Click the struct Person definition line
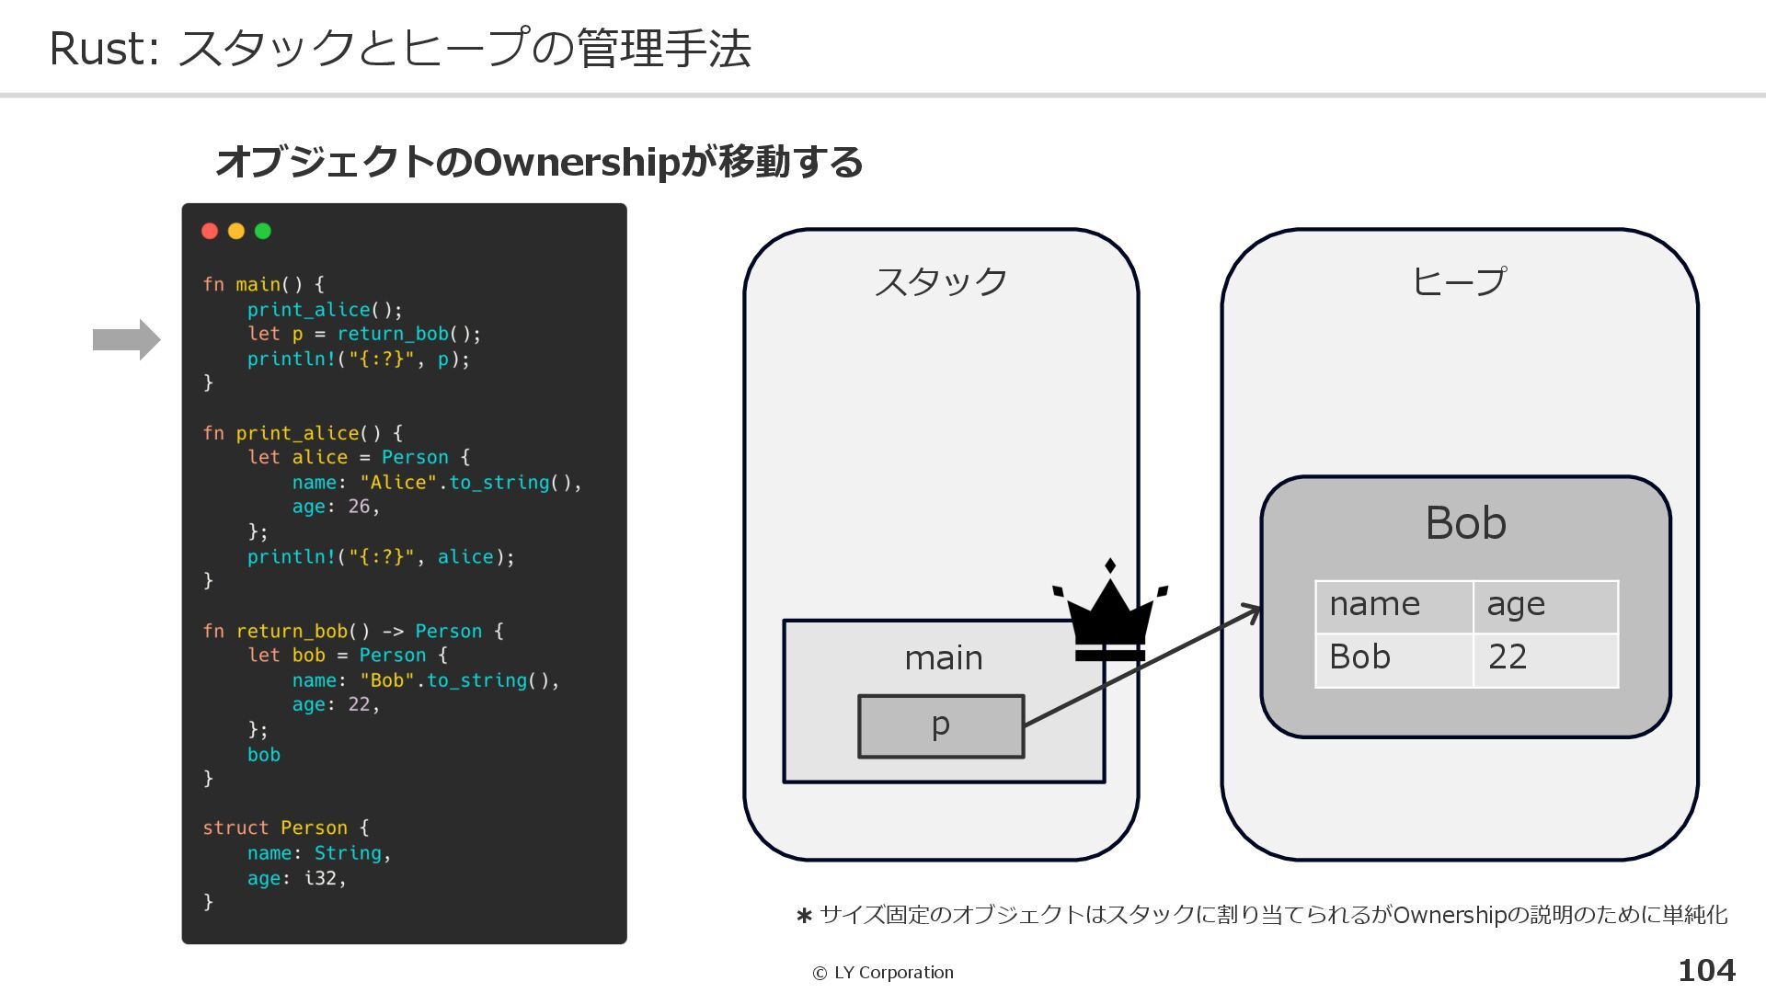The width and height of the screenshot is (1766, 993). pyautogui.click(x=285, y=827)
